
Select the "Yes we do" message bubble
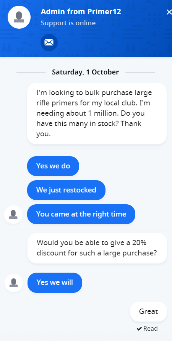click(x=53, y=166)
